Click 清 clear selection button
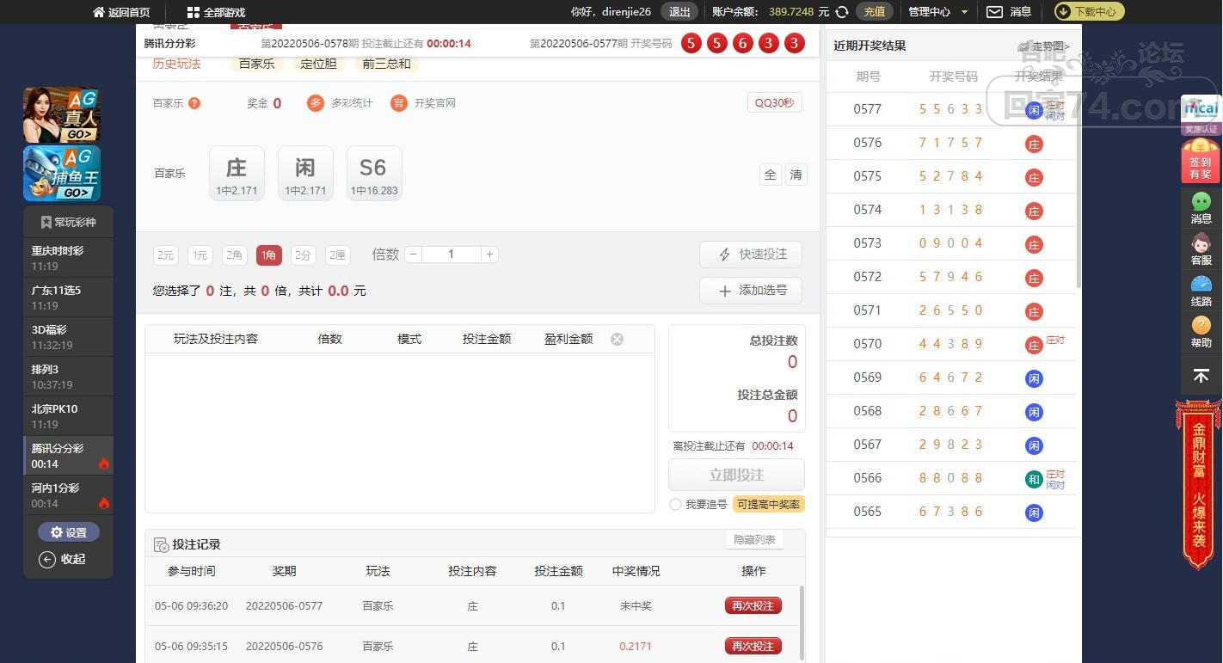The height and width of the screenshot is (663, 1223). click(x=796, y=175)
